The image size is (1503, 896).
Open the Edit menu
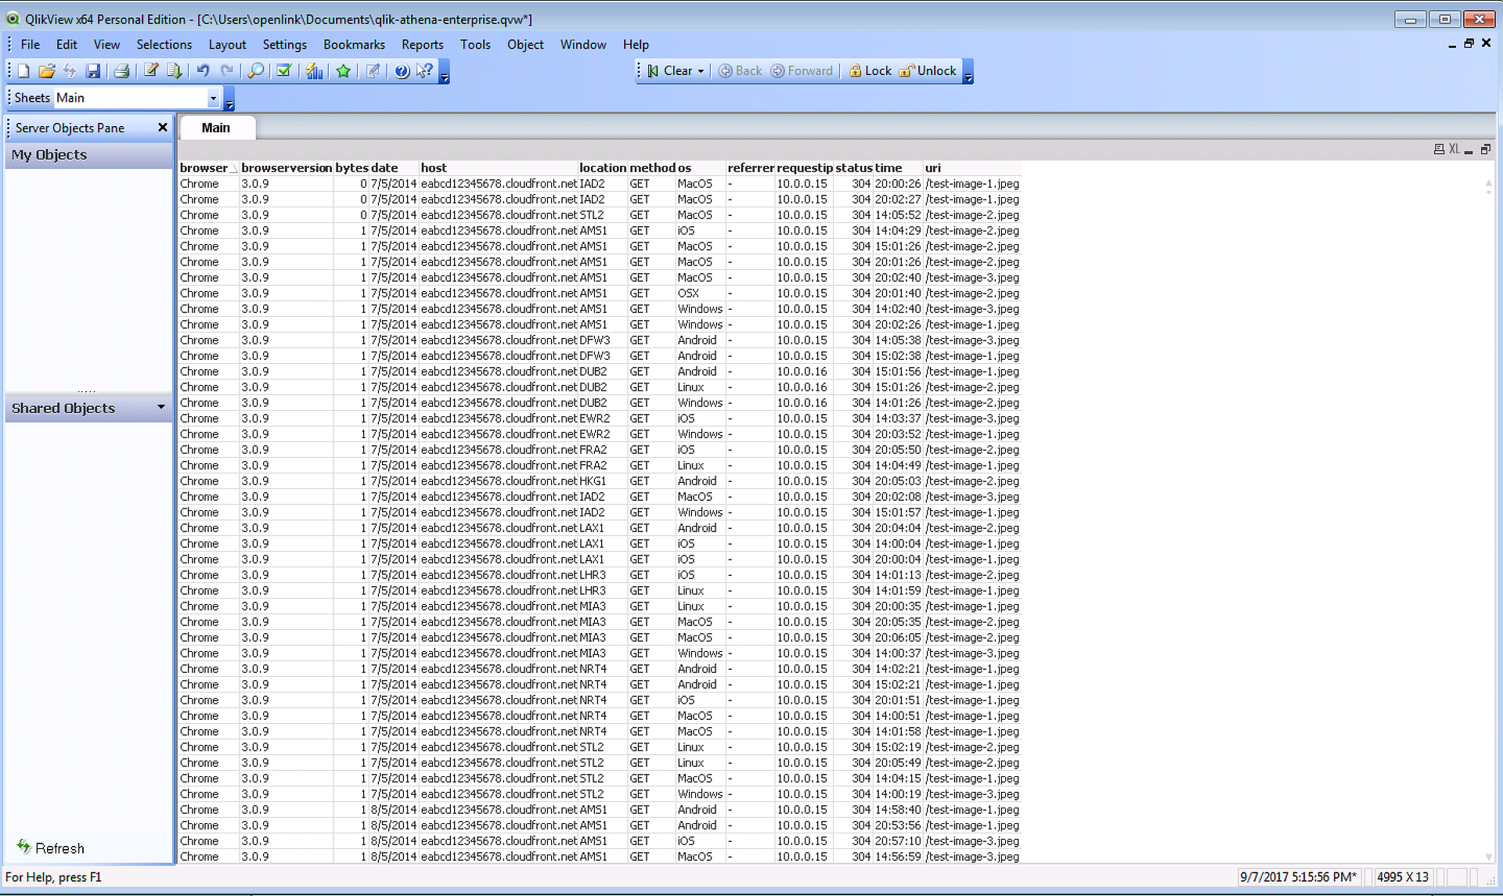67,45
